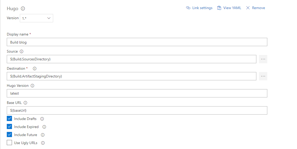Click the Destination field info icon
The height and width of the screenshot is (149, 297).
pyautogui.click(x=35, y=69)
